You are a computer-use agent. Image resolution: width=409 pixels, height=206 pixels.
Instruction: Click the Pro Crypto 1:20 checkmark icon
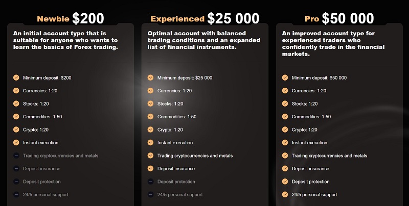[x=285, y=130]
